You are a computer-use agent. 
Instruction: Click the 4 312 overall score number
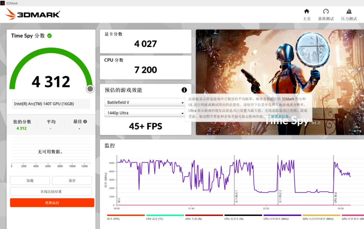(x=51, y=82)
